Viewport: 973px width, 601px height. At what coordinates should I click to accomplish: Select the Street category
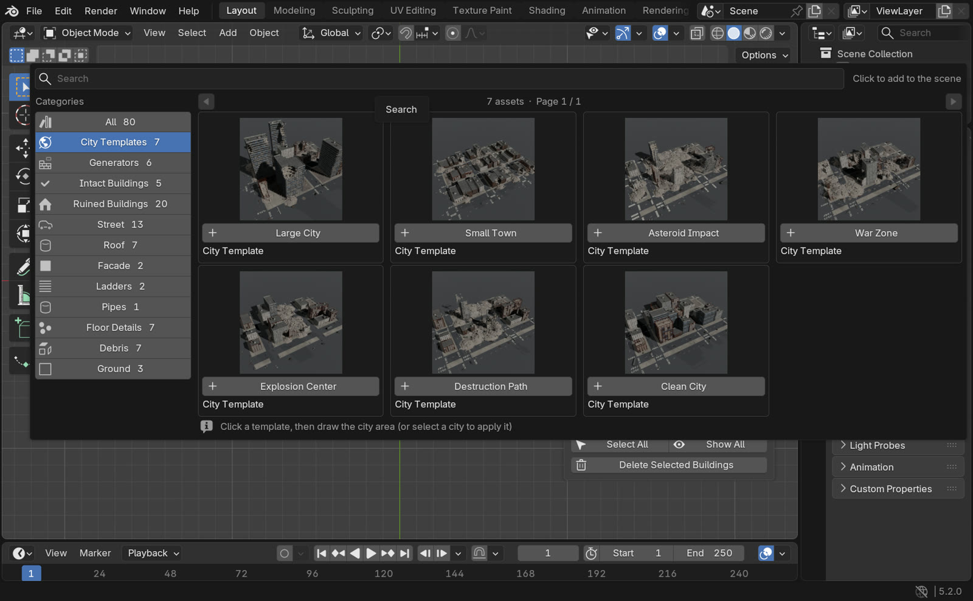pos(113,224)
